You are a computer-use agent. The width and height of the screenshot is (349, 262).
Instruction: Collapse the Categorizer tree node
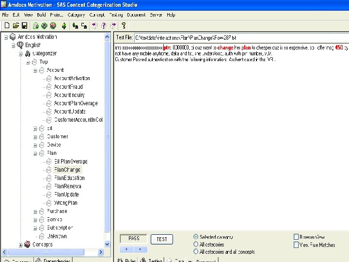(x=21, y=54)
